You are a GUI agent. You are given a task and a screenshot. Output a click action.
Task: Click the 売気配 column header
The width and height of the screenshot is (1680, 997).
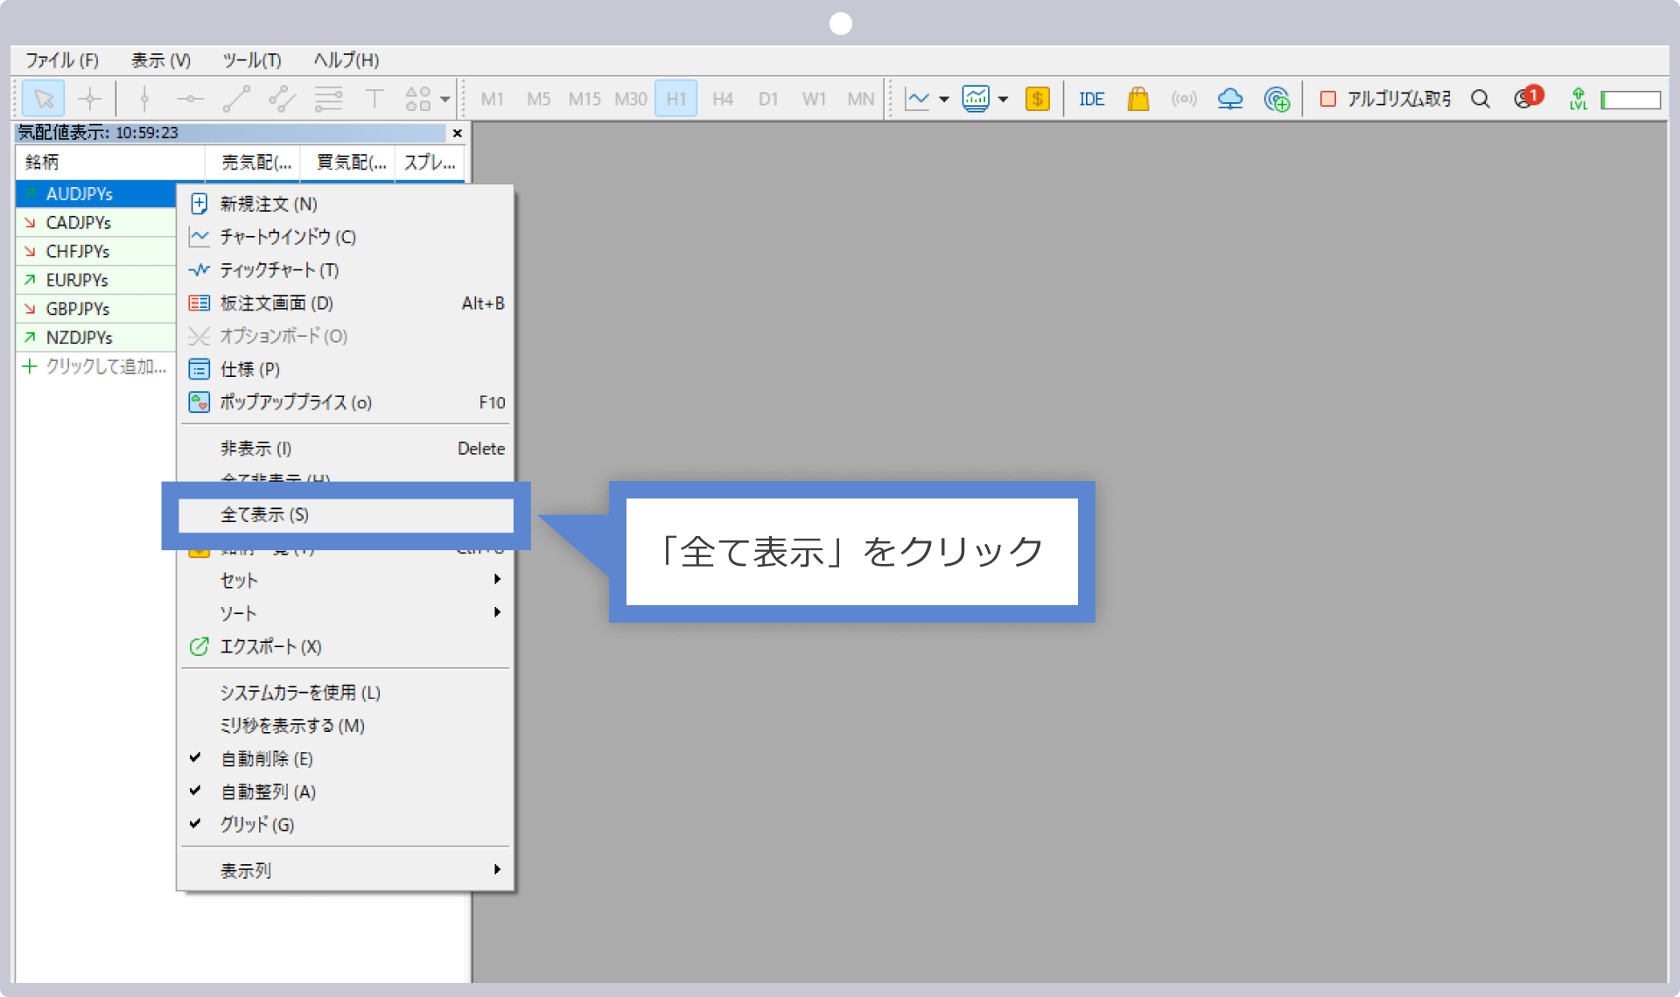coord(253,163)
